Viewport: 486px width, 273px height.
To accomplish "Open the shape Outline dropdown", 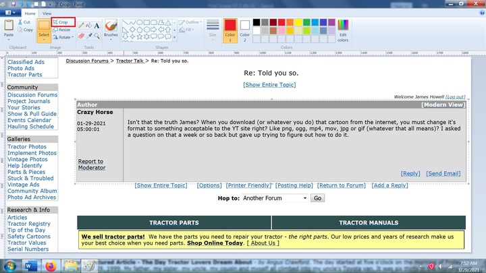I will 190,22.
